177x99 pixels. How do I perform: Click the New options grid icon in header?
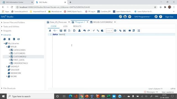130,16
